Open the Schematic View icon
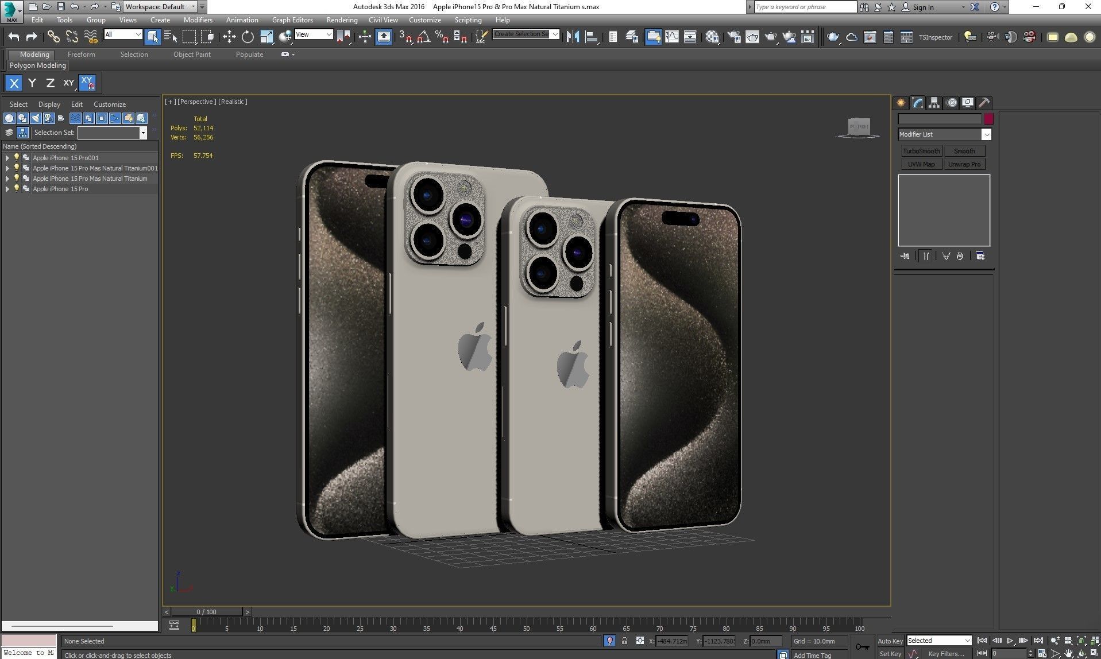 [x=690, y=37]
